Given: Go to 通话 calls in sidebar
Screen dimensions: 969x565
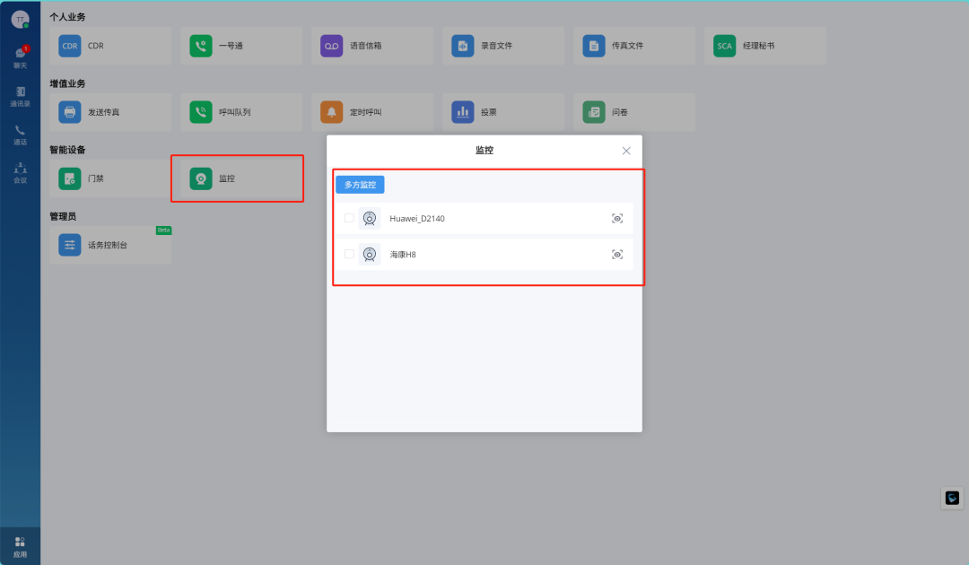Looking at the screenshot, I should pyautogui.click(x=21, y=135).
